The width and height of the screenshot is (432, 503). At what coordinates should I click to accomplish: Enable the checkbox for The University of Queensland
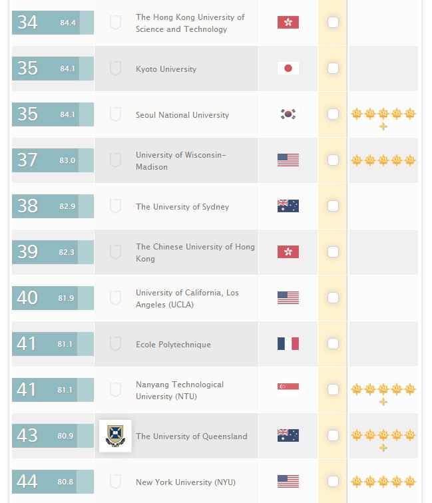pos(333,436)
